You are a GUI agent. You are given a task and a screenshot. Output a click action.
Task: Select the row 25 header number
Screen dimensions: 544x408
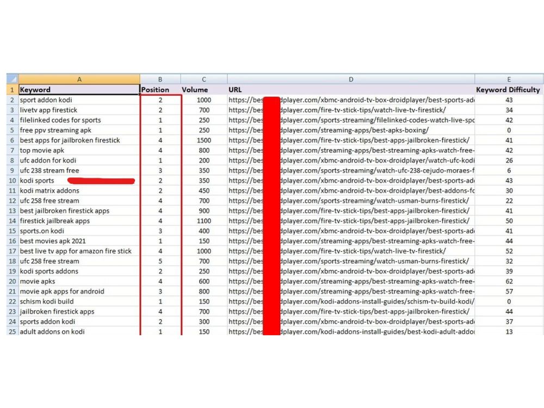(13, 331)
